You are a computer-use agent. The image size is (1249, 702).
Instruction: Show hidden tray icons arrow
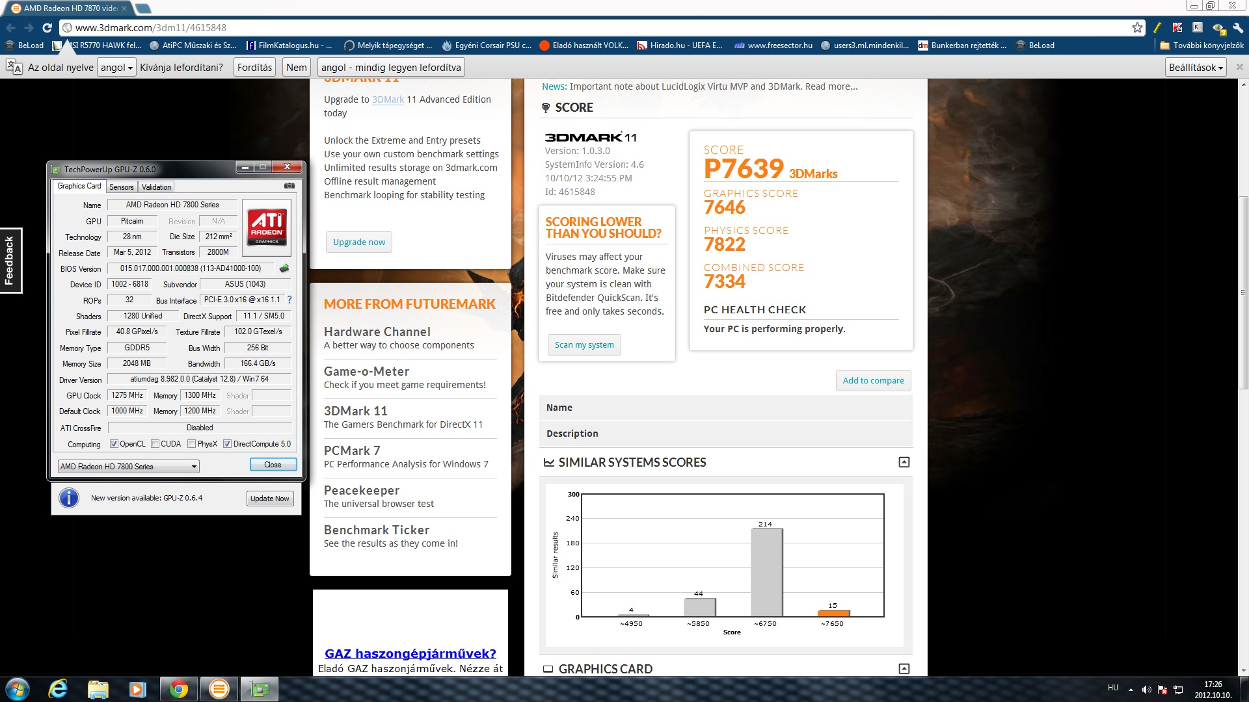[x=1131, y=690]
